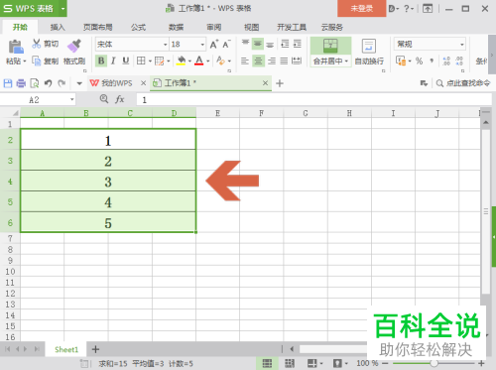Screen dimensions: 496x370
Task: Open the Paste (粘贴) dropdown arrow
Action: 25,62
